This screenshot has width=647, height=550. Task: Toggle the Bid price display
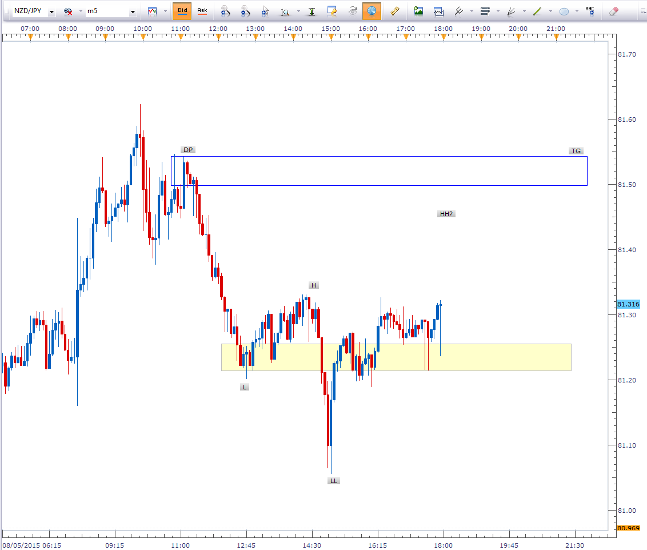tap(182, 11)
